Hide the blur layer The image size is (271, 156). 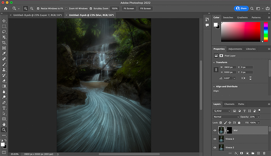215,130
